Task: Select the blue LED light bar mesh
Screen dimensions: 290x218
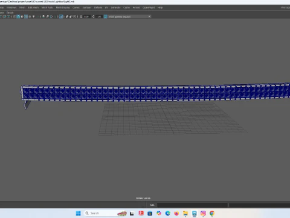Action: point(155,93)
